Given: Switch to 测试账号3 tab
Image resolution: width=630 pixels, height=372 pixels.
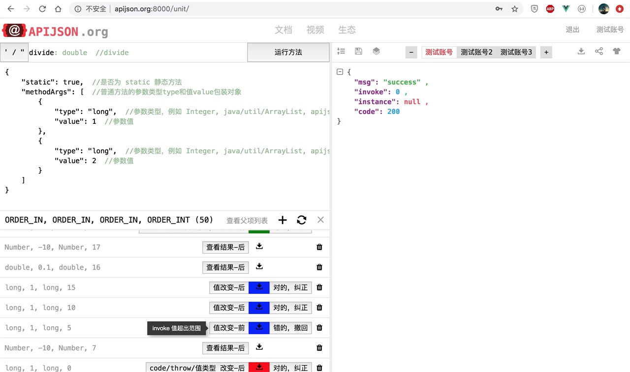Looking at the screenshot, I should 516,52.
